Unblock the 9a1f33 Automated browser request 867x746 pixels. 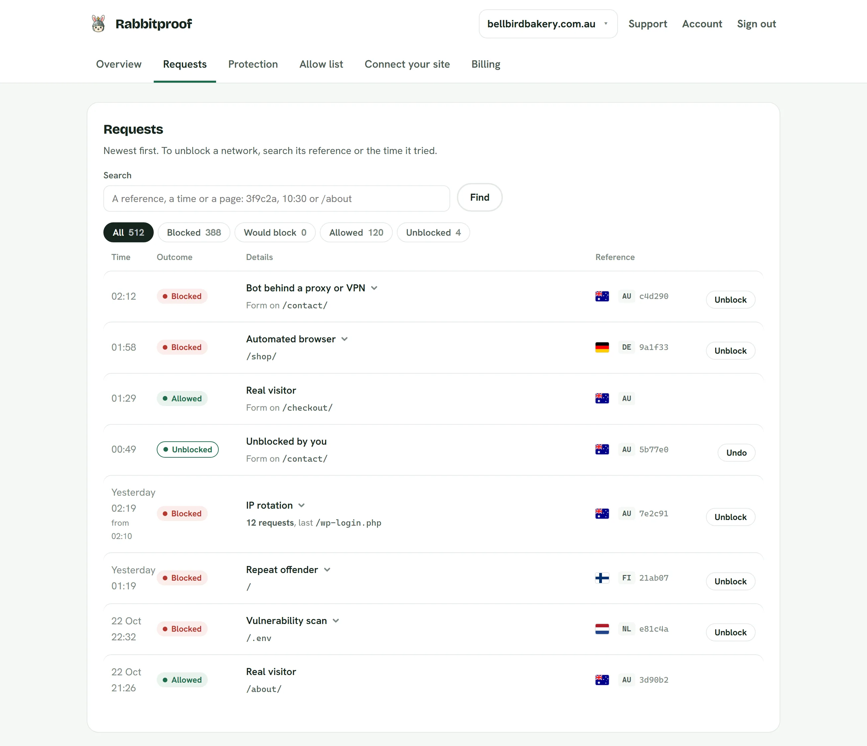click(x=730, y=351)
